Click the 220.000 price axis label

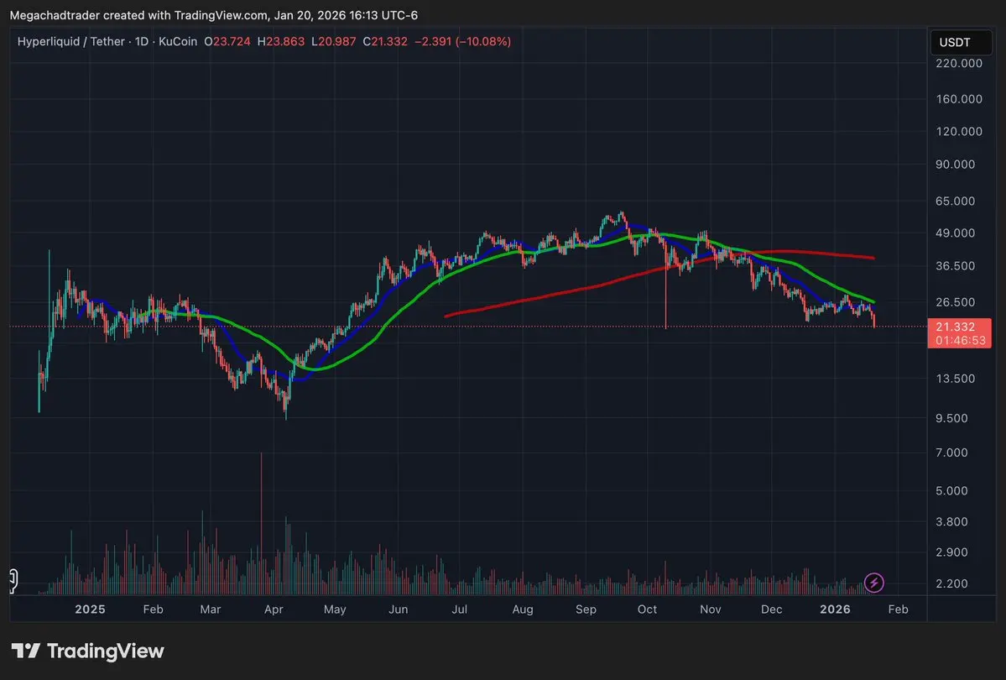click(x=958, y=63)
